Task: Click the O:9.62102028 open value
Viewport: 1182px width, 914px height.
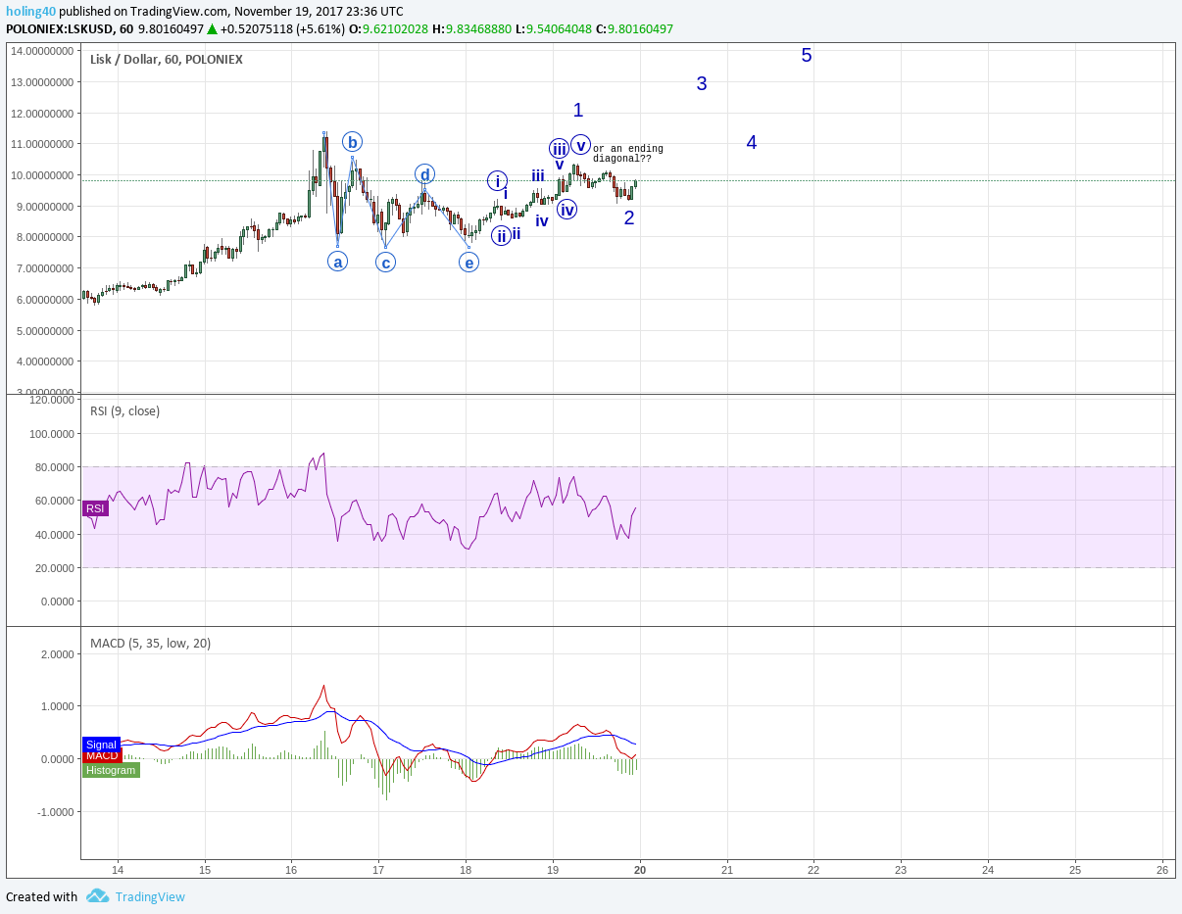Action: (395, 29)
